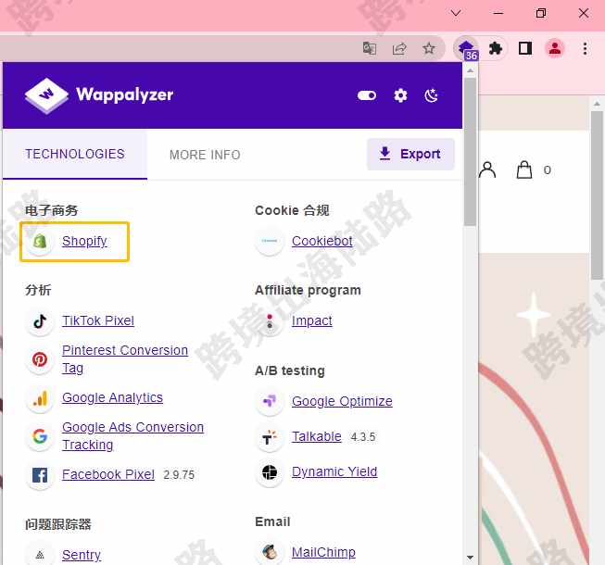Image resolution: width=605 pixels, height=565 pixels.
Task: Open the shopping bag cart icon
Action: click(x=524, y=169)
